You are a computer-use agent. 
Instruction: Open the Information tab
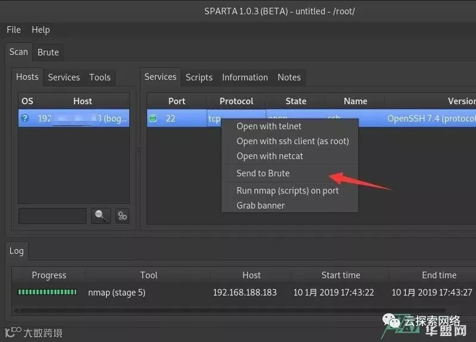245,77
